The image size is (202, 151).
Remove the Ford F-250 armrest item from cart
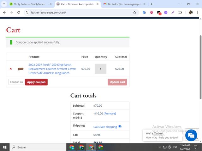click(x=11, y=69)
